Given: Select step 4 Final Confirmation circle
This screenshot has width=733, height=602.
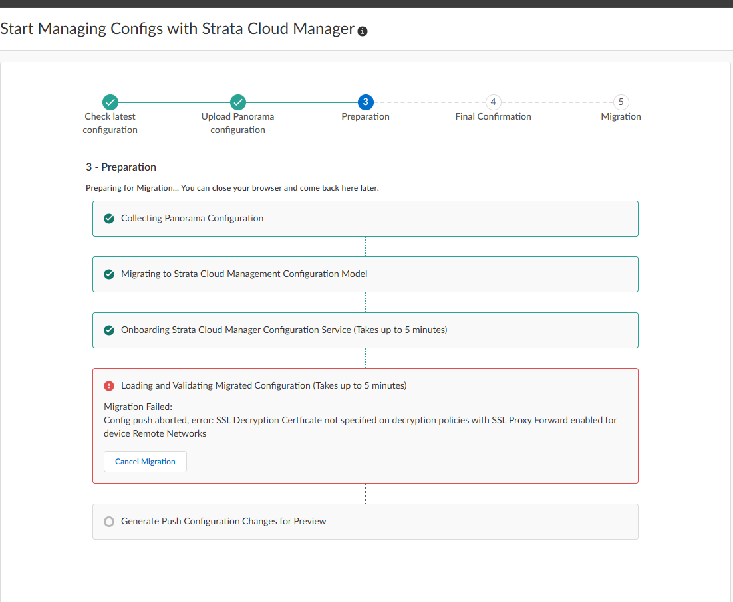Looking at the screenshot, I should pos(493,102).
